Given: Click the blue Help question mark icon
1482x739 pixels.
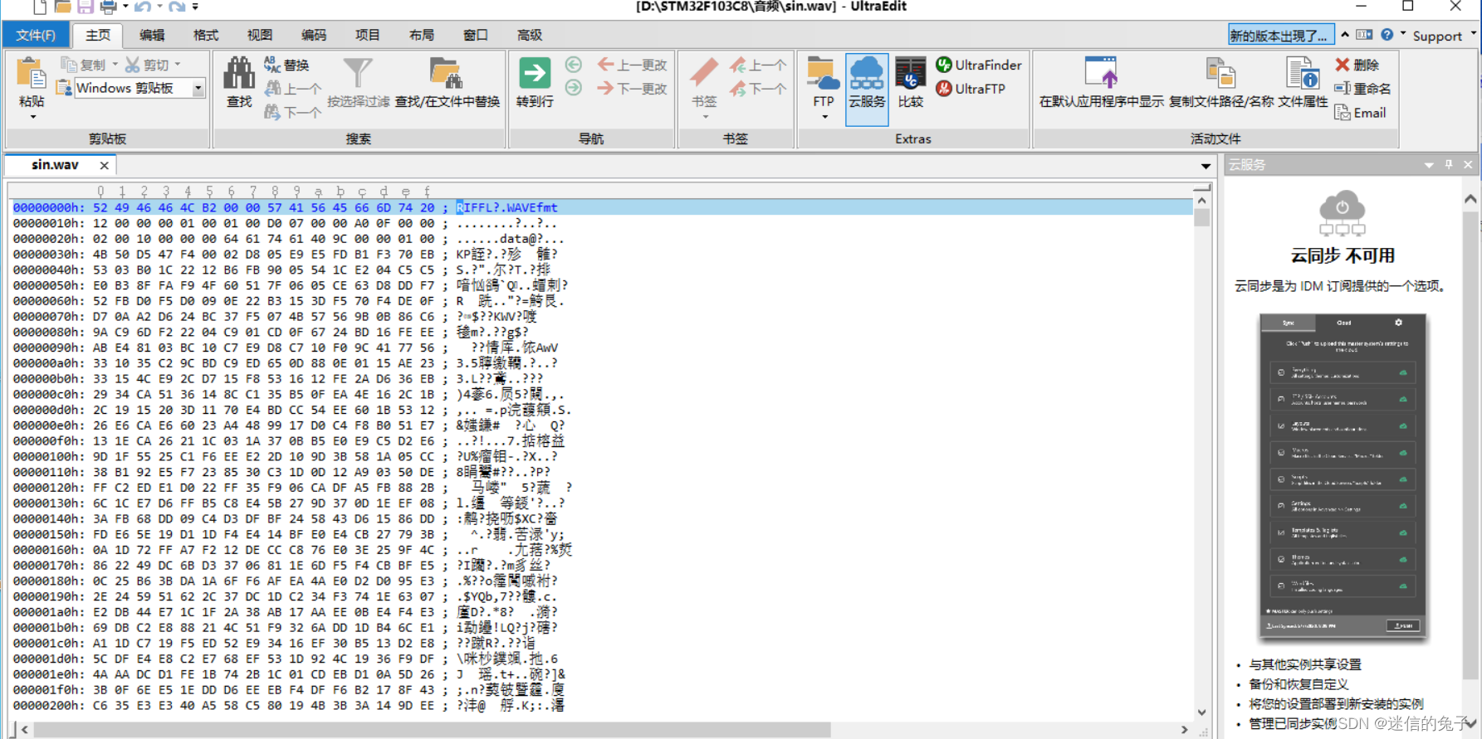Looking at the screenshot, I should pyautogui.click(x=1387, y=35).
